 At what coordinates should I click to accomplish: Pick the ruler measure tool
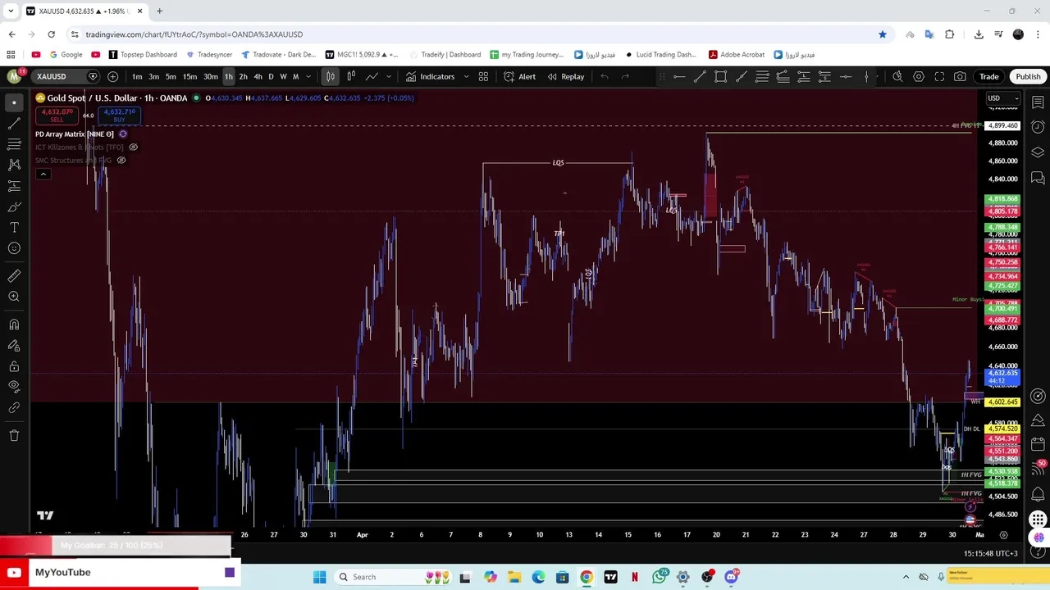[x=14, y=276]
